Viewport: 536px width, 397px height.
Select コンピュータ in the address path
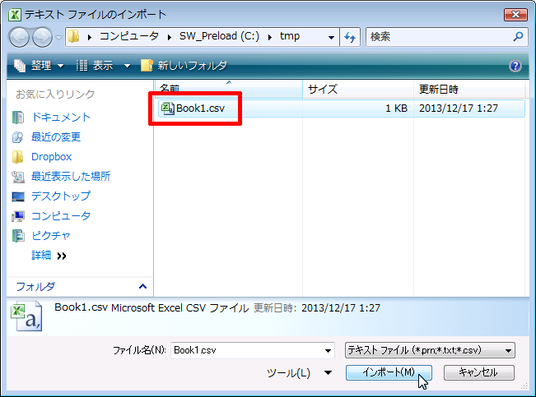[x=129, y=36]
